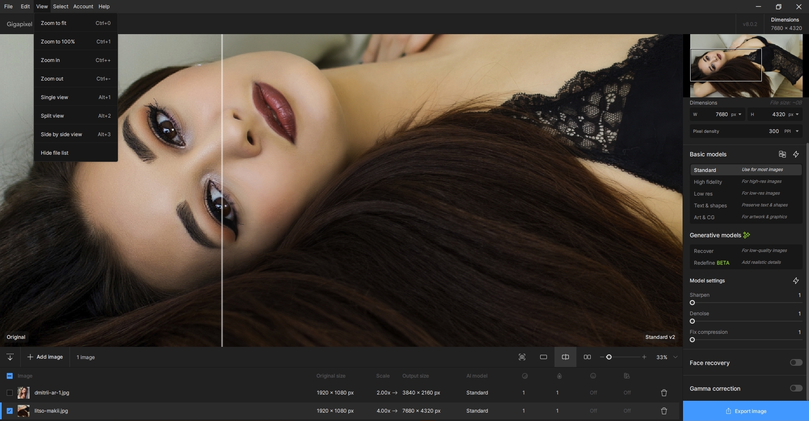
Task: Delete dmitrii-ar-1.jpg using trash icon
Action: click(x=664, y=393)
